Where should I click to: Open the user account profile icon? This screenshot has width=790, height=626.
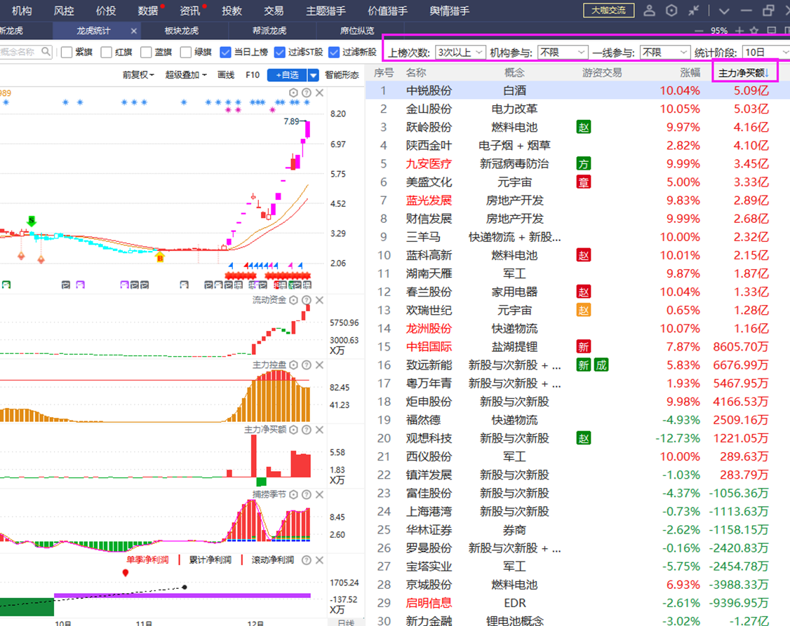[650, 11]
